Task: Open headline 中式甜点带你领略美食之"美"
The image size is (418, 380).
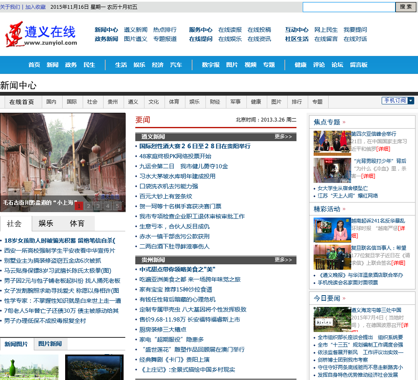Action: click(177, 269)
